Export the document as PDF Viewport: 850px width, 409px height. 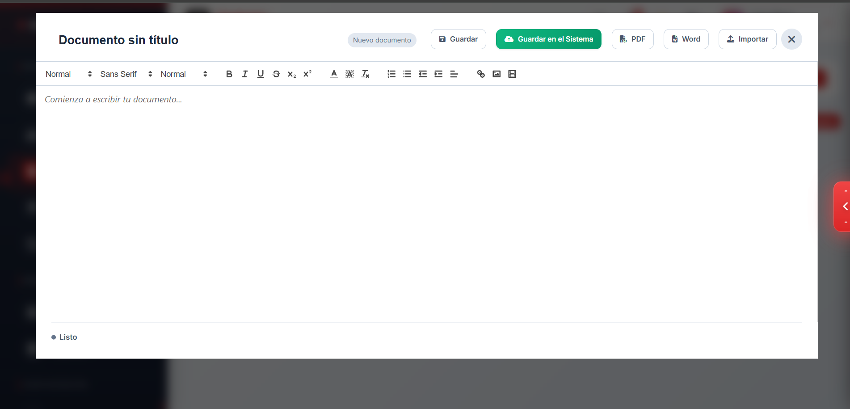click(633, 39)
